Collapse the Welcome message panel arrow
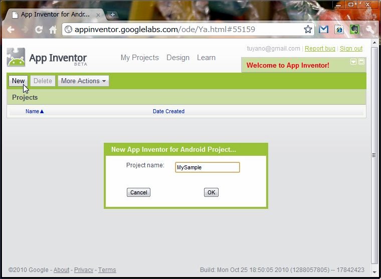The width and height of the screenshot is (381, 279). (x=353, y=62)
